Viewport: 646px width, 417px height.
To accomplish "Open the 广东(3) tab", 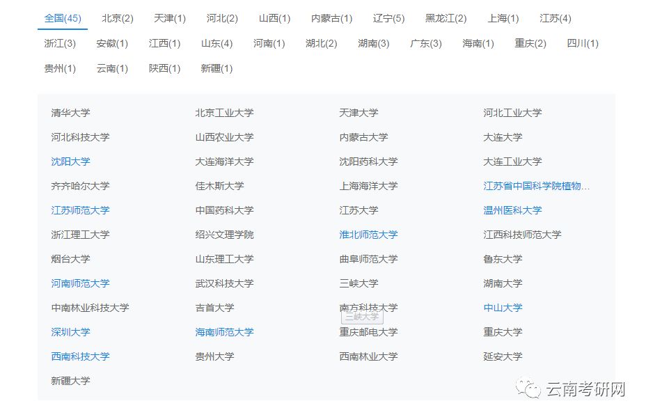I will [426, 43].
